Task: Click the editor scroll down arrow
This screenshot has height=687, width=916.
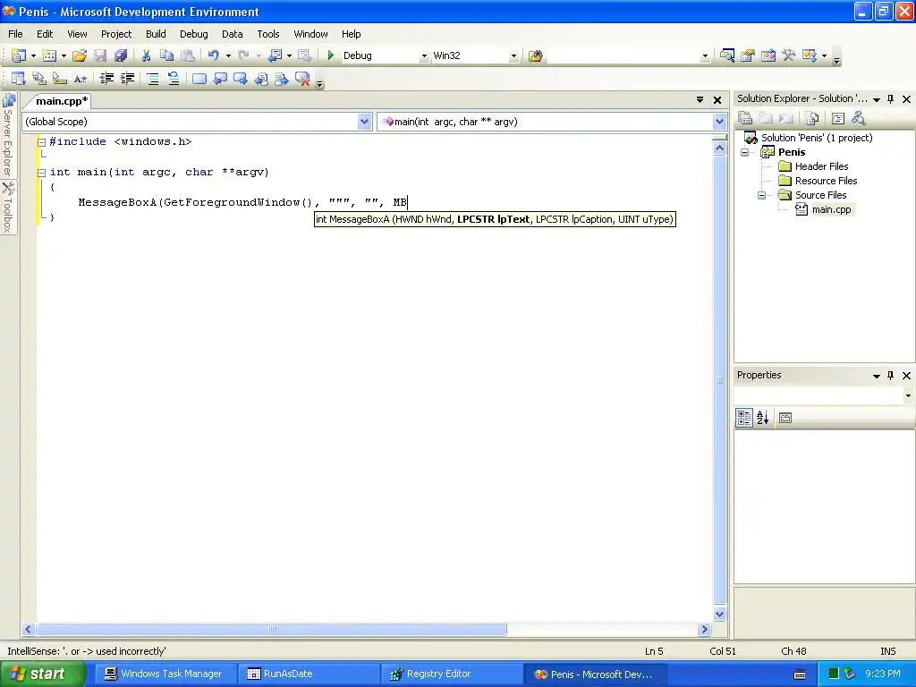Action: tap(720, 614)
